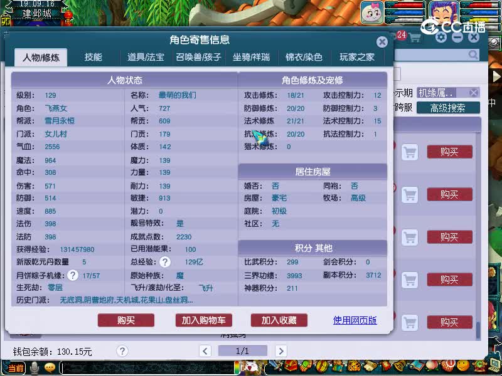Add first listing row to cart

coord(410,152)
